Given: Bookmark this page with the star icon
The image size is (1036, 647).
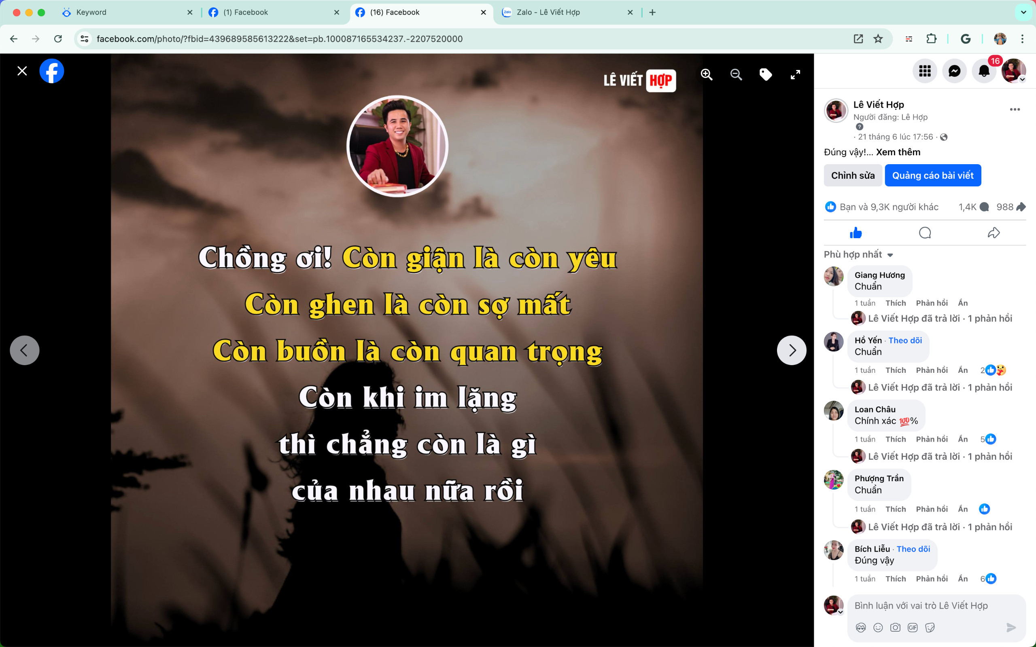Looking at the screenshot, I should [x=878, y=39].
